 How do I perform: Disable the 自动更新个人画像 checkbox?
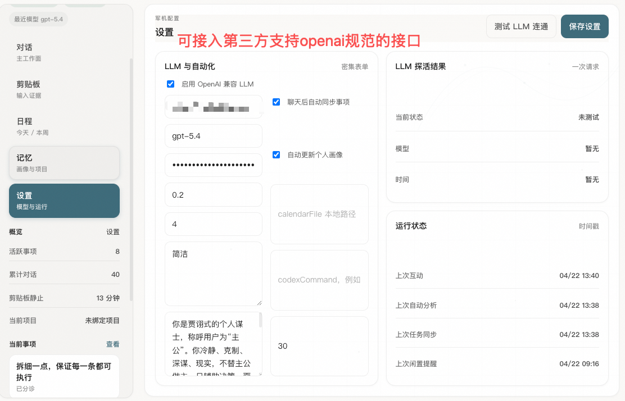coord(276,155)
